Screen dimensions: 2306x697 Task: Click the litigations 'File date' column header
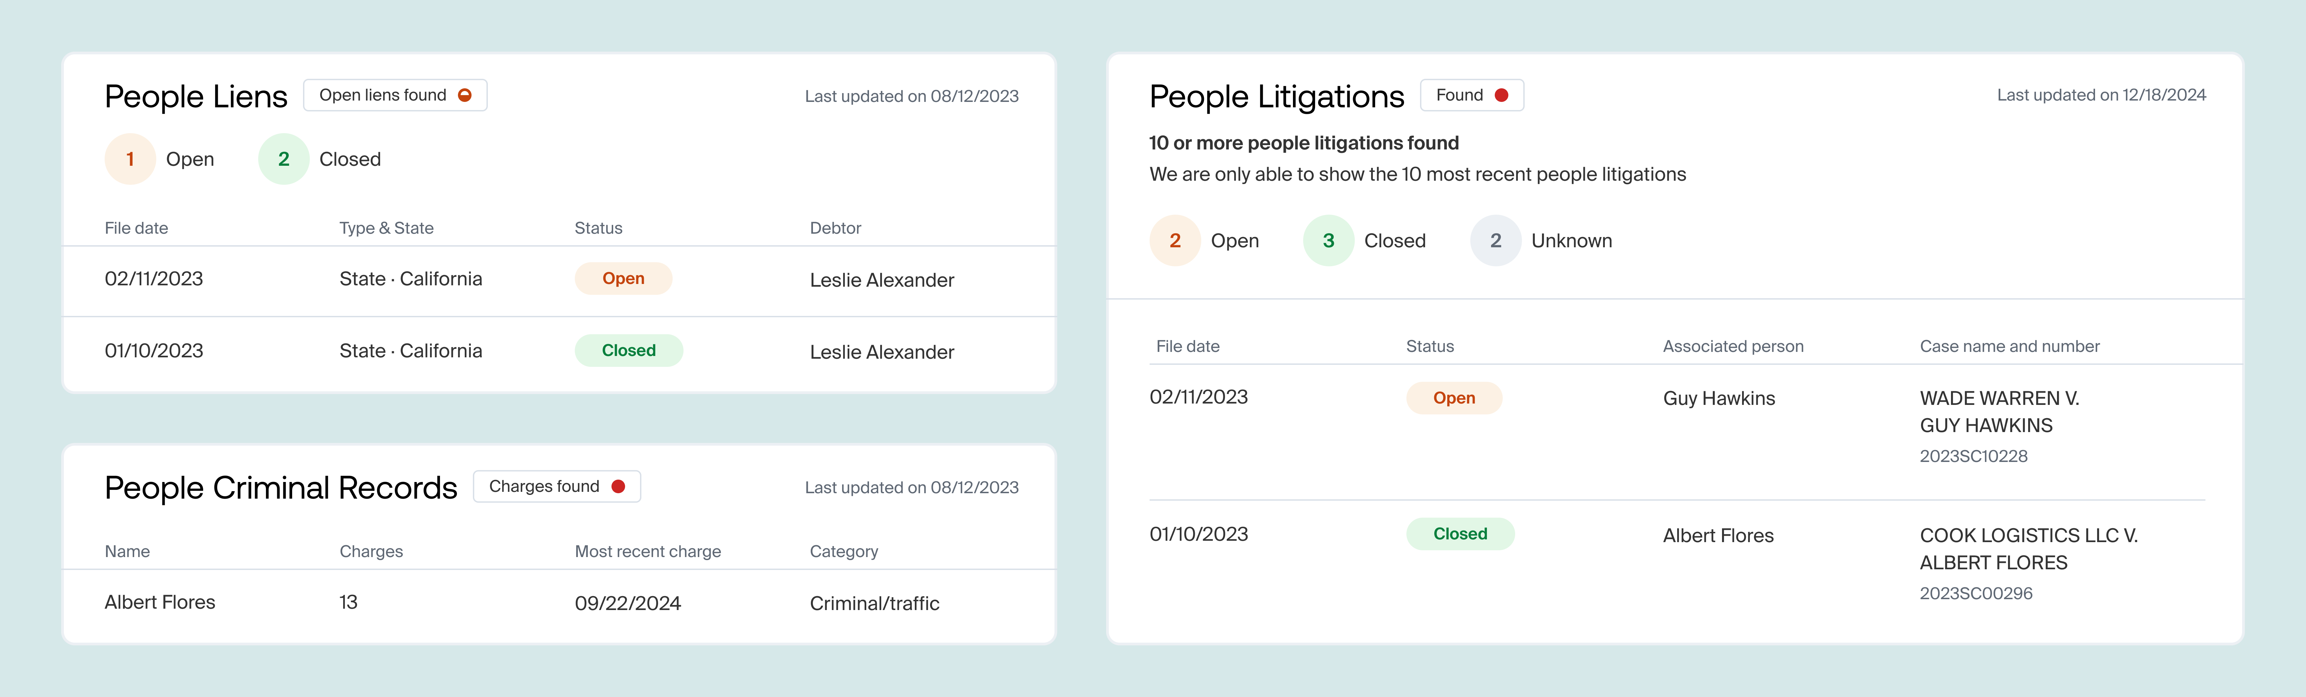1188,346
